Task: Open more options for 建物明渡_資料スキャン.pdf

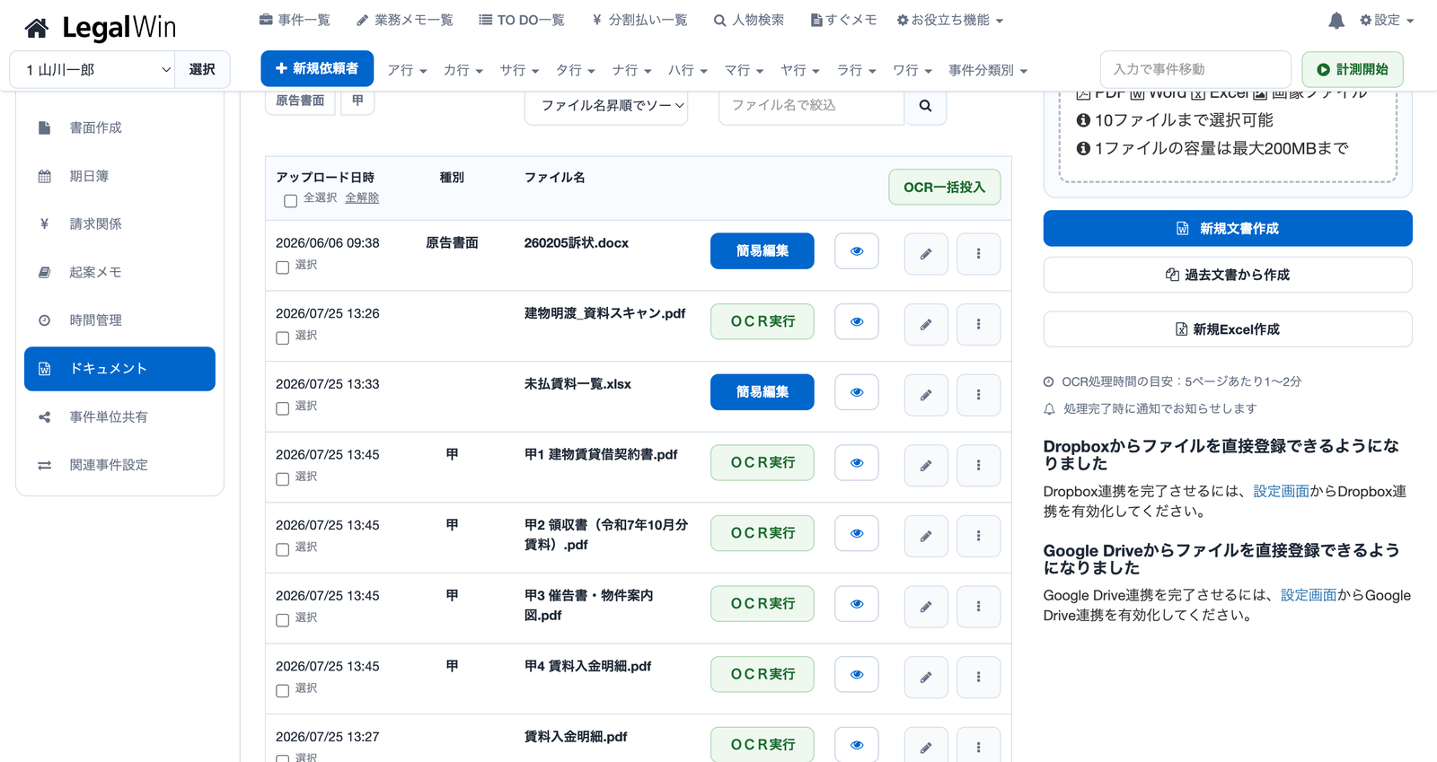Action: tap(979, 324)
